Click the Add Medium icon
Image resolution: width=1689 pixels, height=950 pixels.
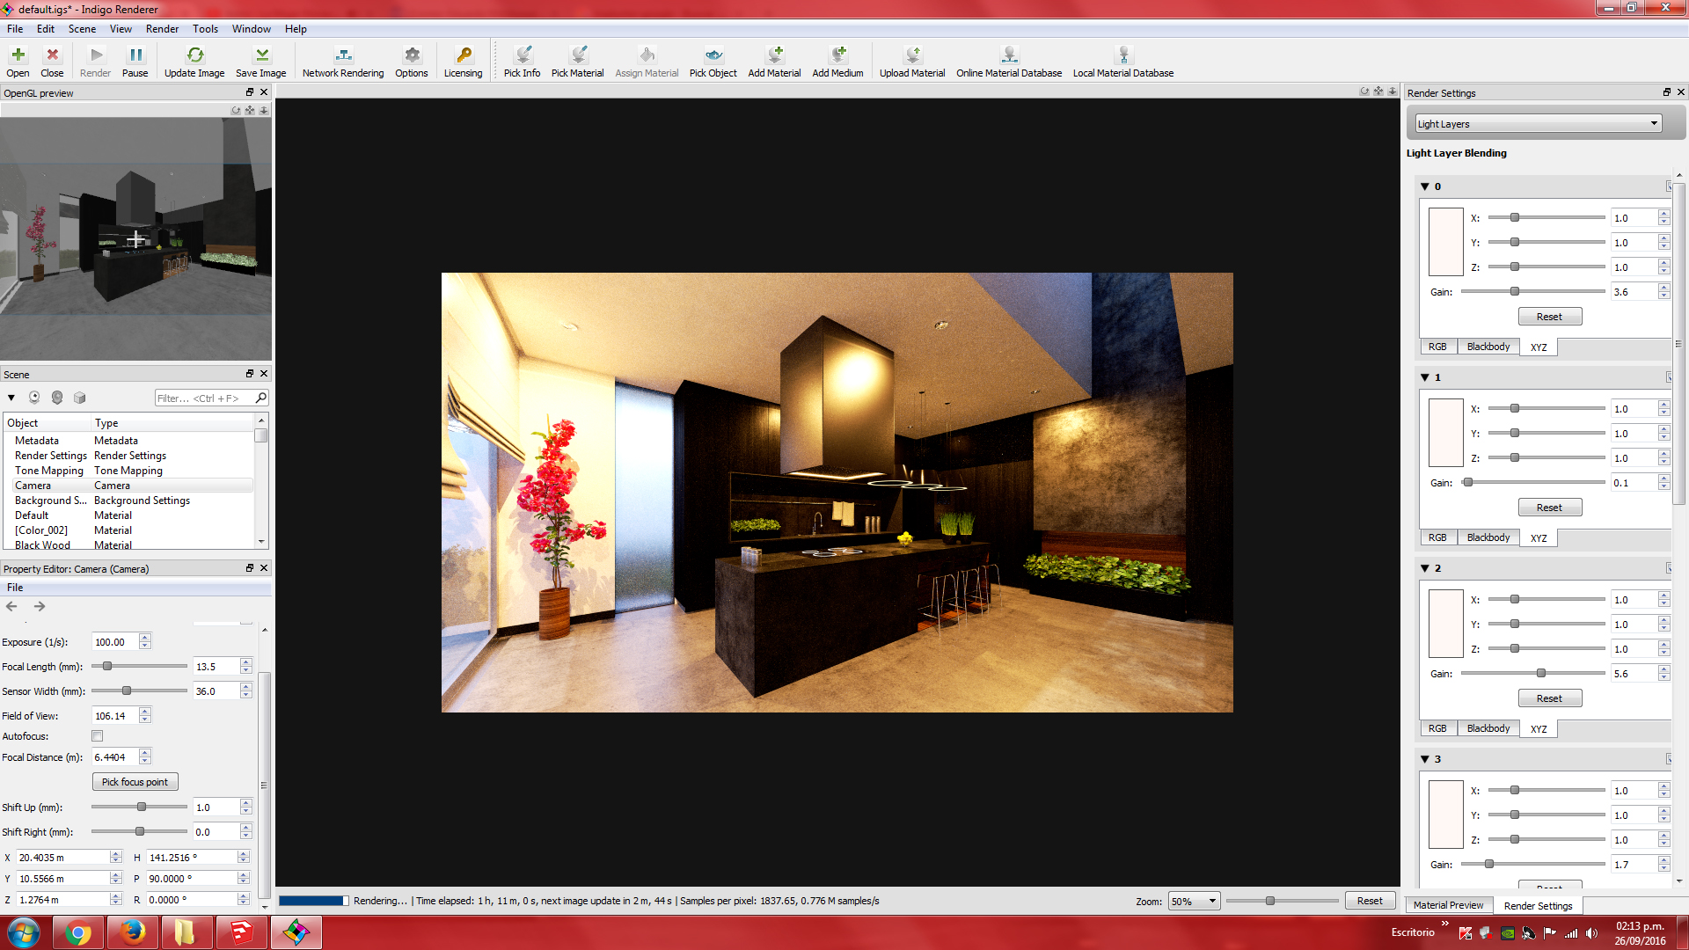coord(837,62)
